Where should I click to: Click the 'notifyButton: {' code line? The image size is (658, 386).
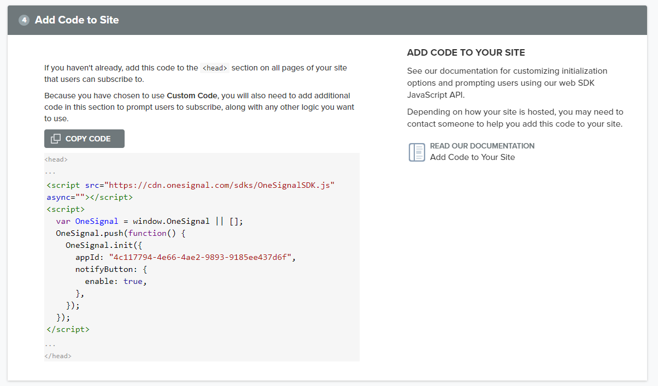[111, 269]
